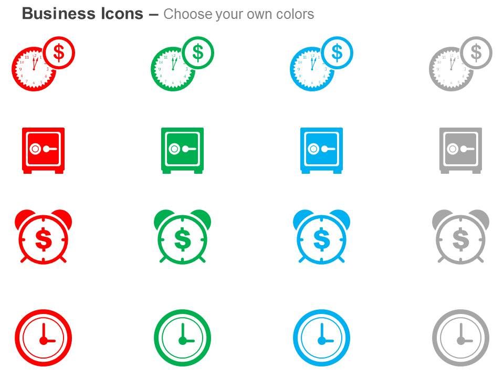Click the blue safe vault icon
The image size is (504, 378).
coord(321,151)
